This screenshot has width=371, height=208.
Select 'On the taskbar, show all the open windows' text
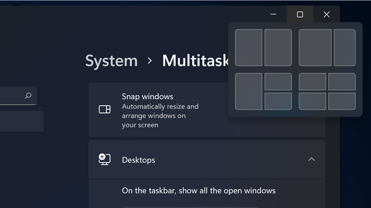coord(199,190)
